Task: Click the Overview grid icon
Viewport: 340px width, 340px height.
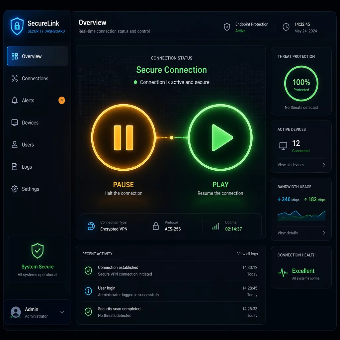Action: [x=15, y=56]
